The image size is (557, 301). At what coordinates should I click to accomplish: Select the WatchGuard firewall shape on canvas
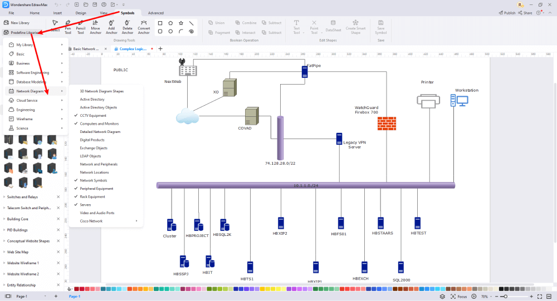click(387, 124)
